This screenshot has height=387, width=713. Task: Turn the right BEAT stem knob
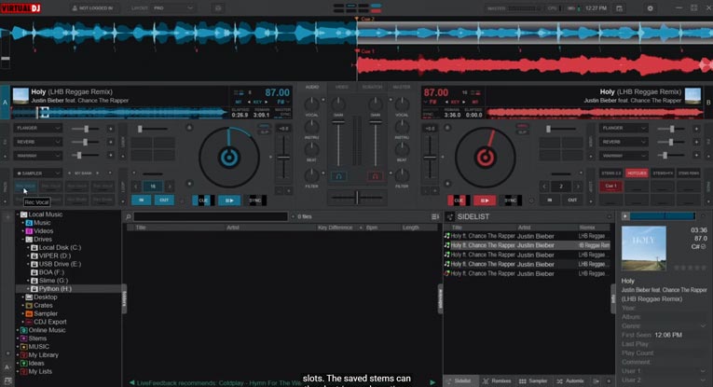(x=402, y=149)
